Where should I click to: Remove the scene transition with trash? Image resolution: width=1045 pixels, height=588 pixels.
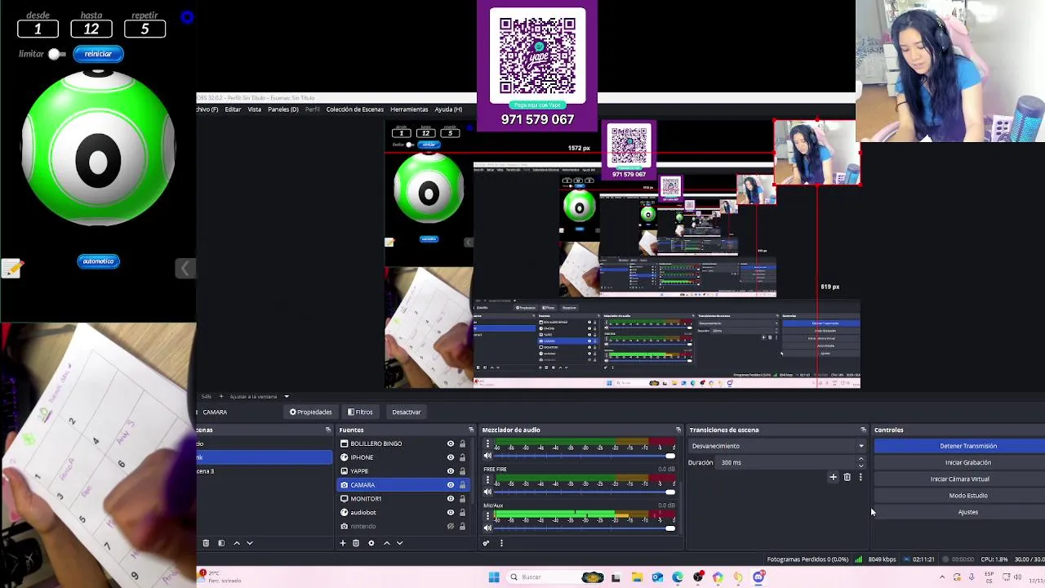coord(847,477)
